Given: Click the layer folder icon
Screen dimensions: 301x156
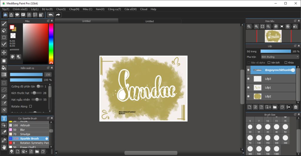Looking at the screenshot, I should (275, 107).
